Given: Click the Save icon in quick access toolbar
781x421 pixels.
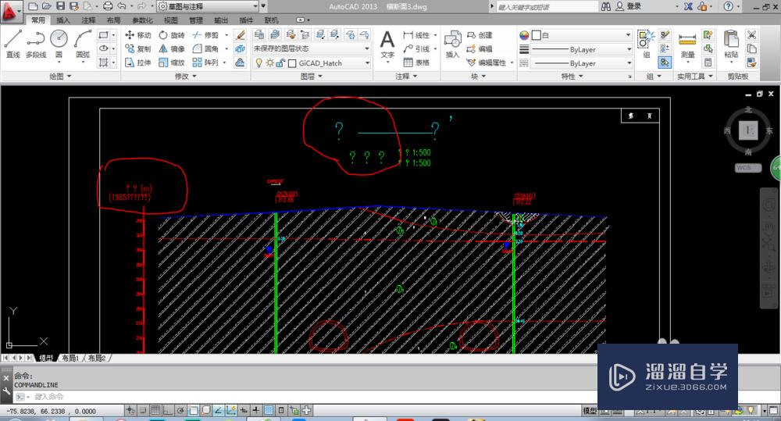Looking at the screenshot, I should [60, 6].
